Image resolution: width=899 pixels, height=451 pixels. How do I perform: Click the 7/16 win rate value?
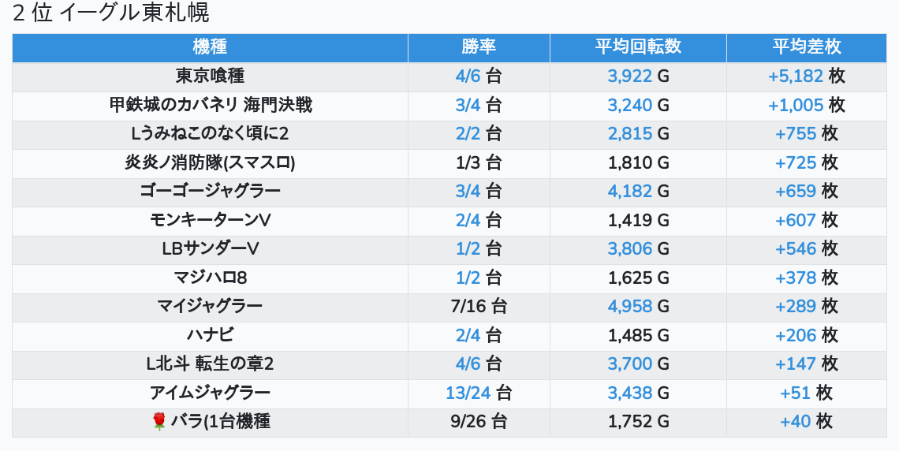click(468, 307)
